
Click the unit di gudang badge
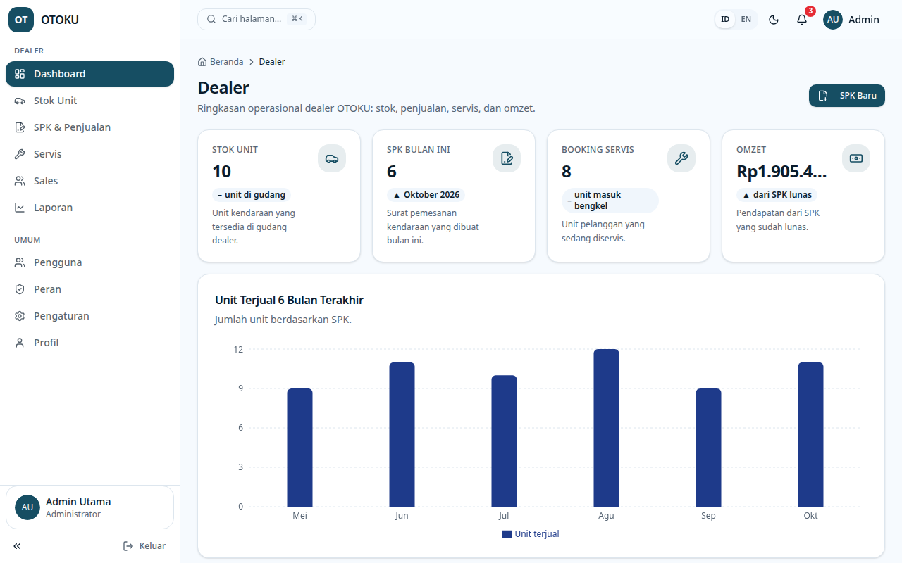coord(252,195)
